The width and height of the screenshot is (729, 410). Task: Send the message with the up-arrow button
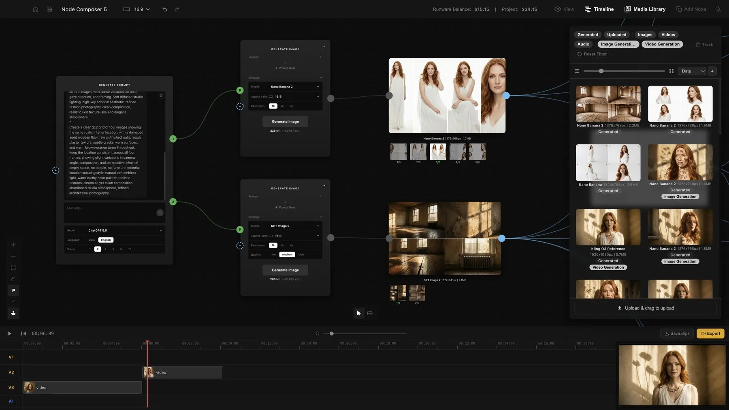click(160, 213)
